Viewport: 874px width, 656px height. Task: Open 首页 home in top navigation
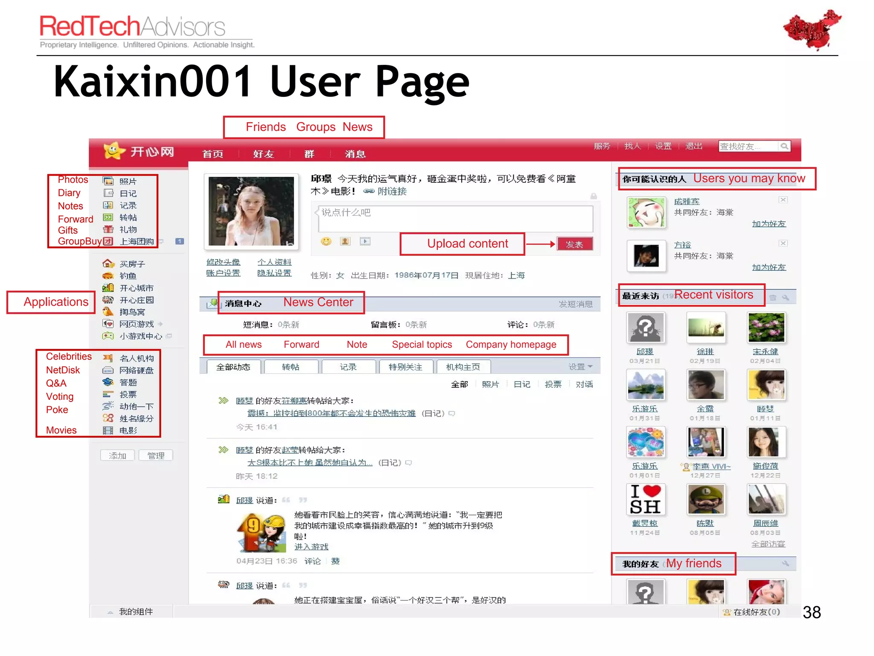tap(213, 154)
